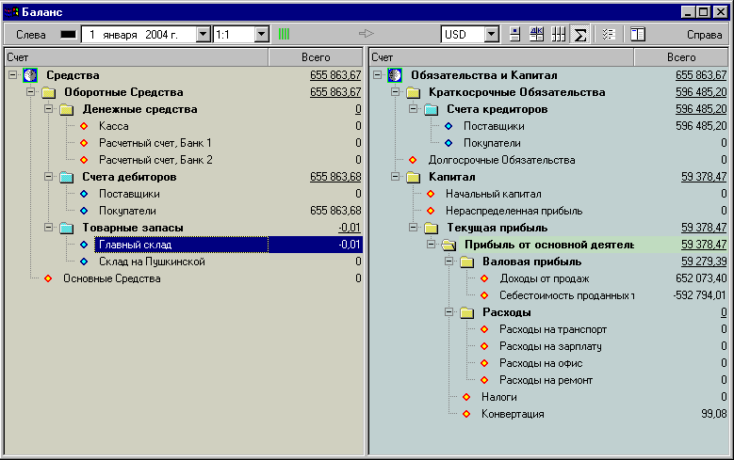The height and width of the screenshot is (460, 734).
Task: Open the date dropdown for 1 января 2004
Action: click(x=204, y=34)
